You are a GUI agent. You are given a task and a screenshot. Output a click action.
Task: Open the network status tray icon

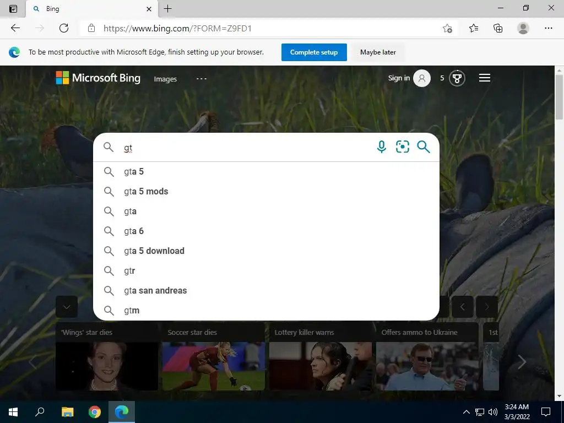pos(480,412)
